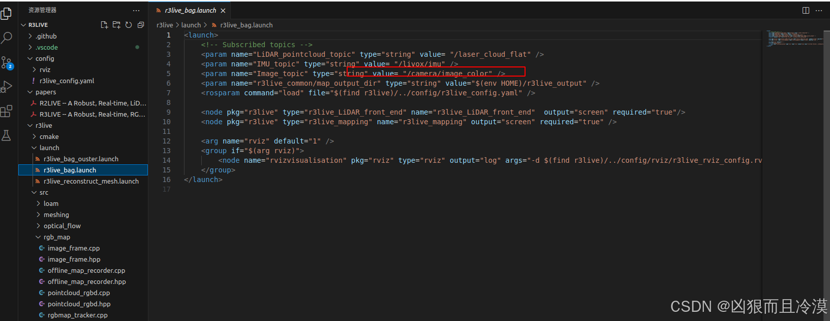Open r3live_reconstruct_mesh.launch file

click(83, 181)
